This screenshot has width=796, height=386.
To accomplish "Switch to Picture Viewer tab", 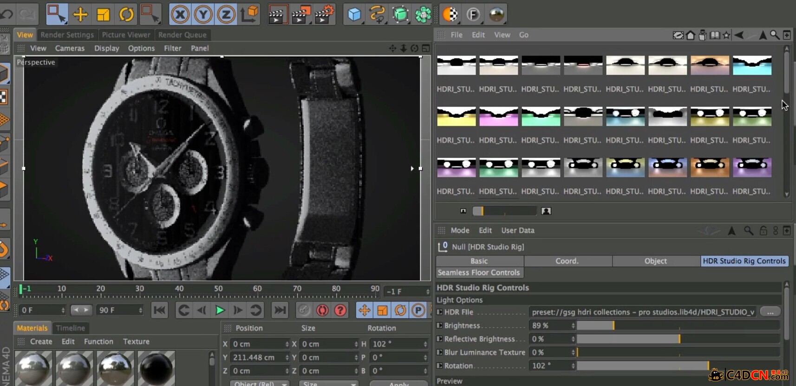I will (126, 35).
